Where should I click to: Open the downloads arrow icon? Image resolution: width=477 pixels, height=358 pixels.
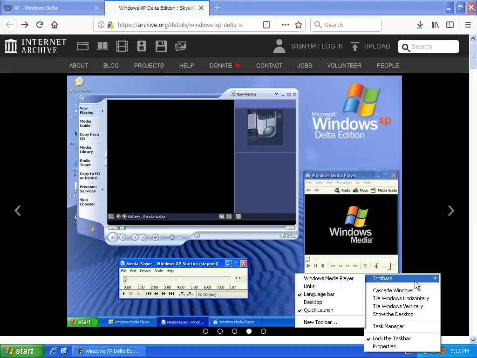point(420,25)
